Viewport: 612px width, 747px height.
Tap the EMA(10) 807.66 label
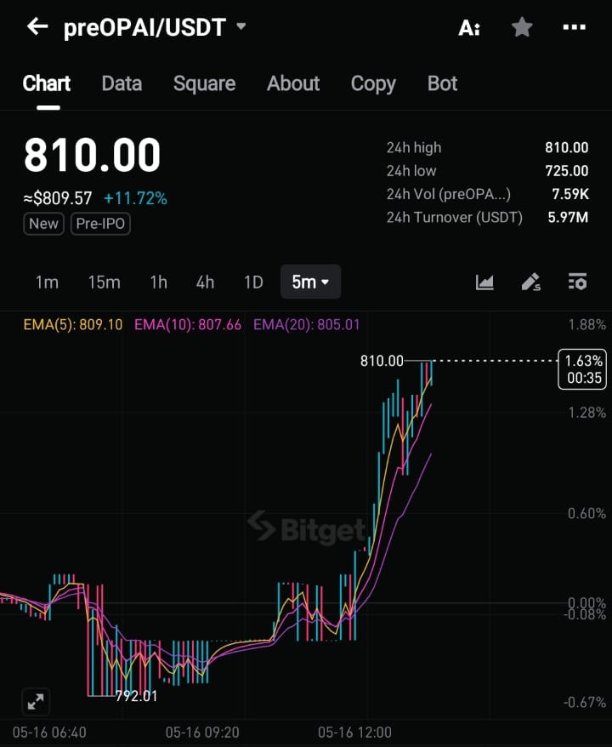tap(188, 325)
